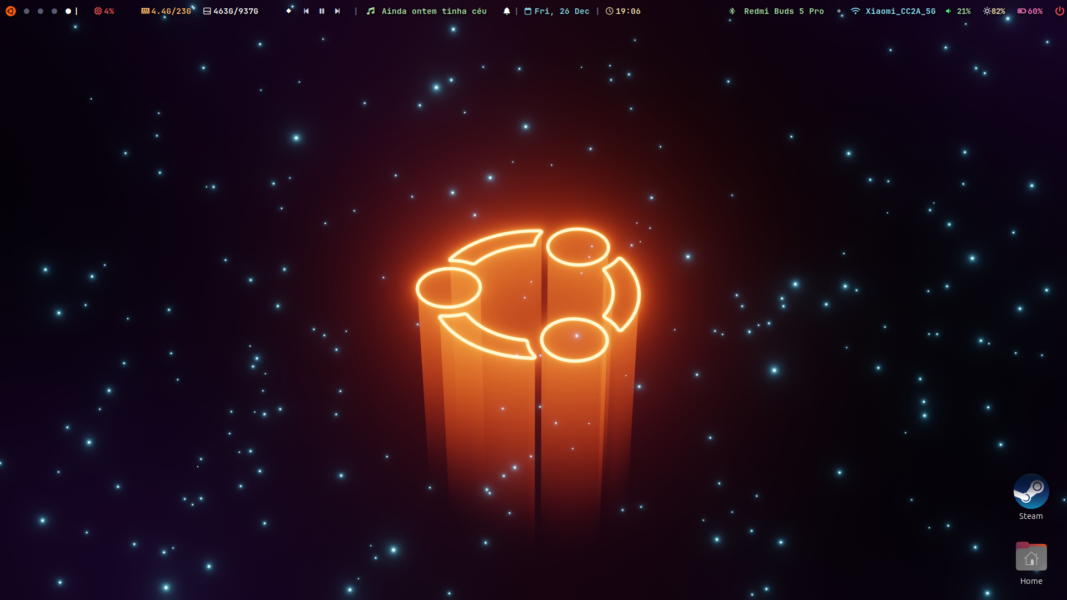Switch to the first workspace dot
Screen dimensions: 1067x600
[27, 11]
